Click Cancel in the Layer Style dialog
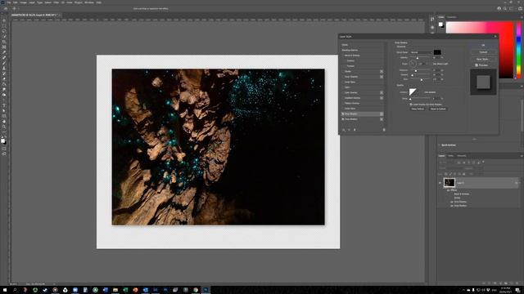The image size is (524, 294). [x=483, y=52]
